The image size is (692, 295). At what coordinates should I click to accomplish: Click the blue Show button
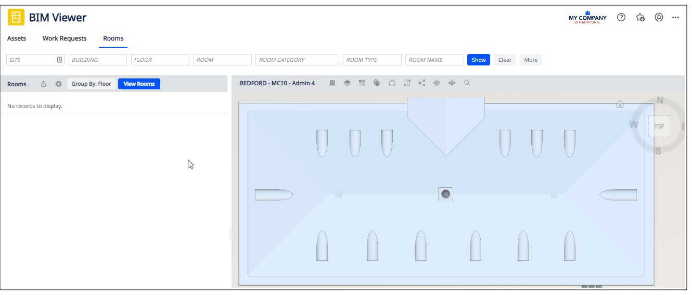479,60
